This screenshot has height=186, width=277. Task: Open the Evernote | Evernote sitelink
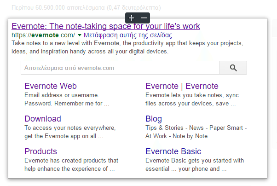(182, 86)
